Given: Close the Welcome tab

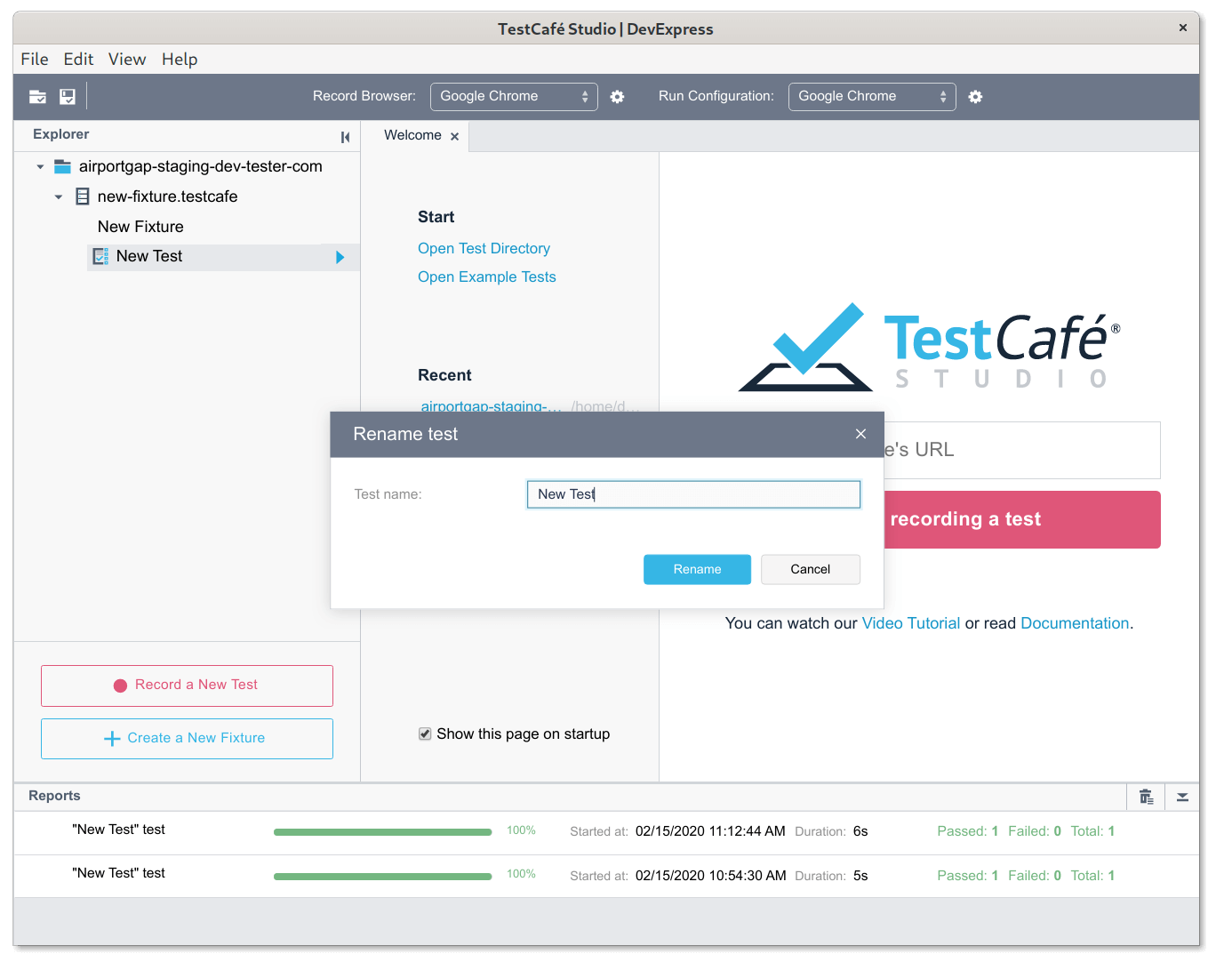Looking at the screenshot, I should (x=454, y=137).
